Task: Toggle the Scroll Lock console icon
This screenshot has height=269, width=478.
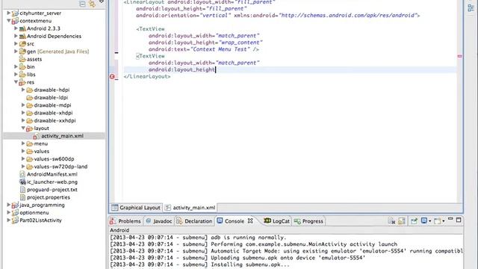Action: tap(402, 221)
